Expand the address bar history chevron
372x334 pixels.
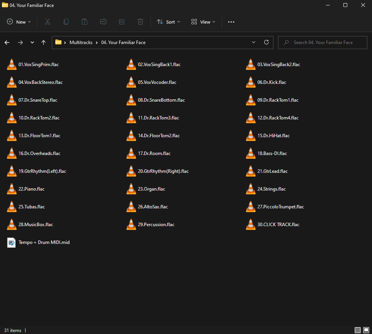253,43
